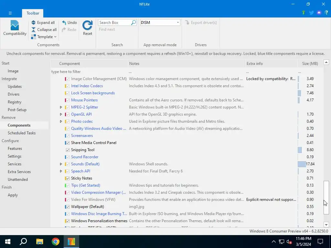This screenshot has width=331, height=248.
Task: Select the Intel Indeo Codecs row
Action: 187,86
